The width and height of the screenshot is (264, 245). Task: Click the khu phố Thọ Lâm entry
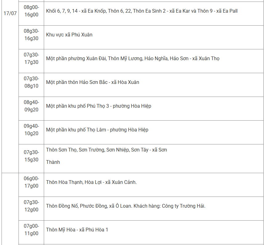click(97, 130)
